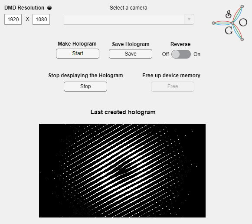Start making the hologram
This screenshot has height=224, width=252.
tap(78, 53)
